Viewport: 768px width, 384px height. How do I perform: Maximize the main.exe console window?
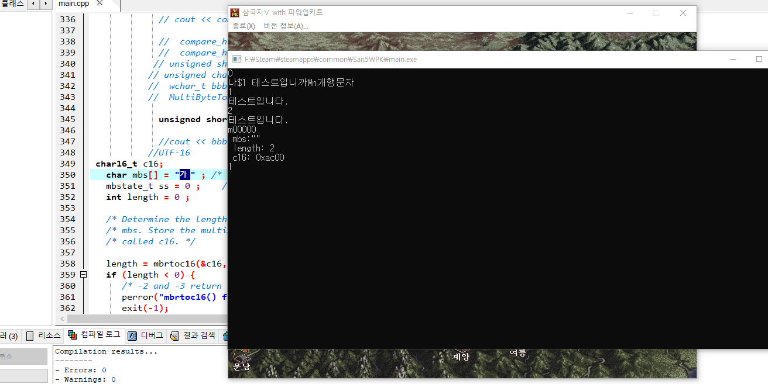(x=759, y=59)
